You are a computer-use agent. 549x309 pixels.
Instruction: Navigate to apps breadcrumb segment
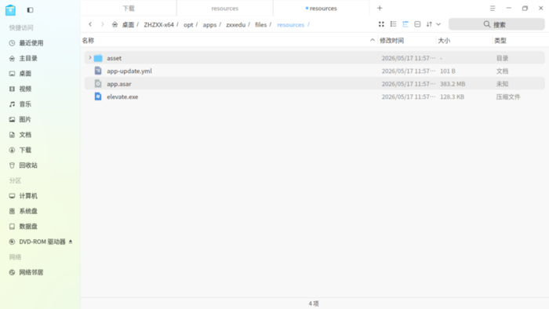[x=209, y=25]
